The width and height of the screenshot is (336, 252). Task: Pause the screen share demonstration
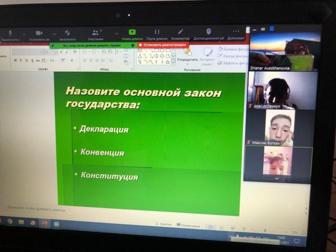coord(157,32)
